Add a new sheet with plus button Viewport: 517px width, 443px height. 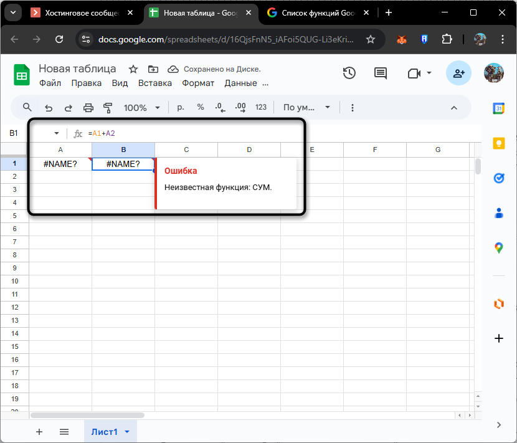(x=39, y=432)
